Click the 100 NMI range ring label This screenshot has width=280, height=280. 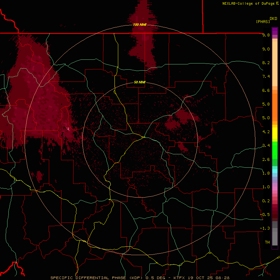(x=140, y=25)
